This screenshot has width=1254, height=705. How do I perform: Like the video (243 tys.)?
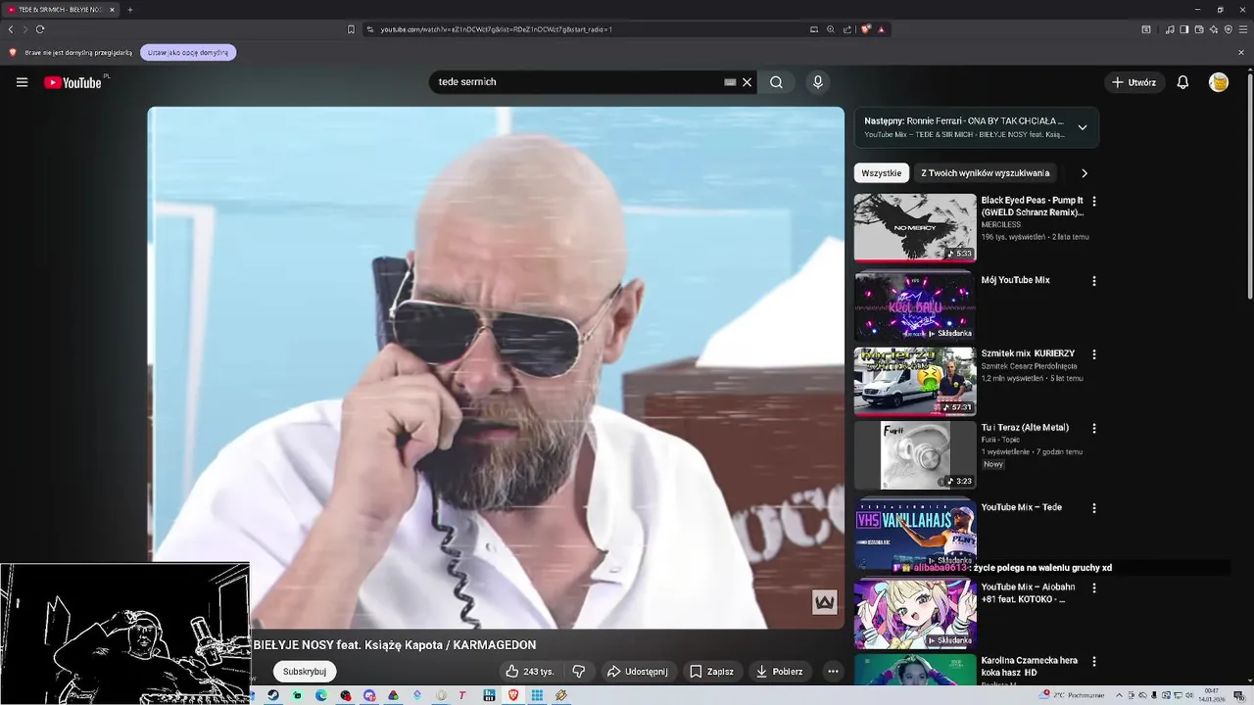(x=530, y=672)
